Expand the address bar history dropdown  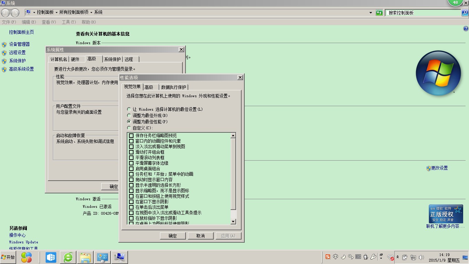(x=371, y=13)
